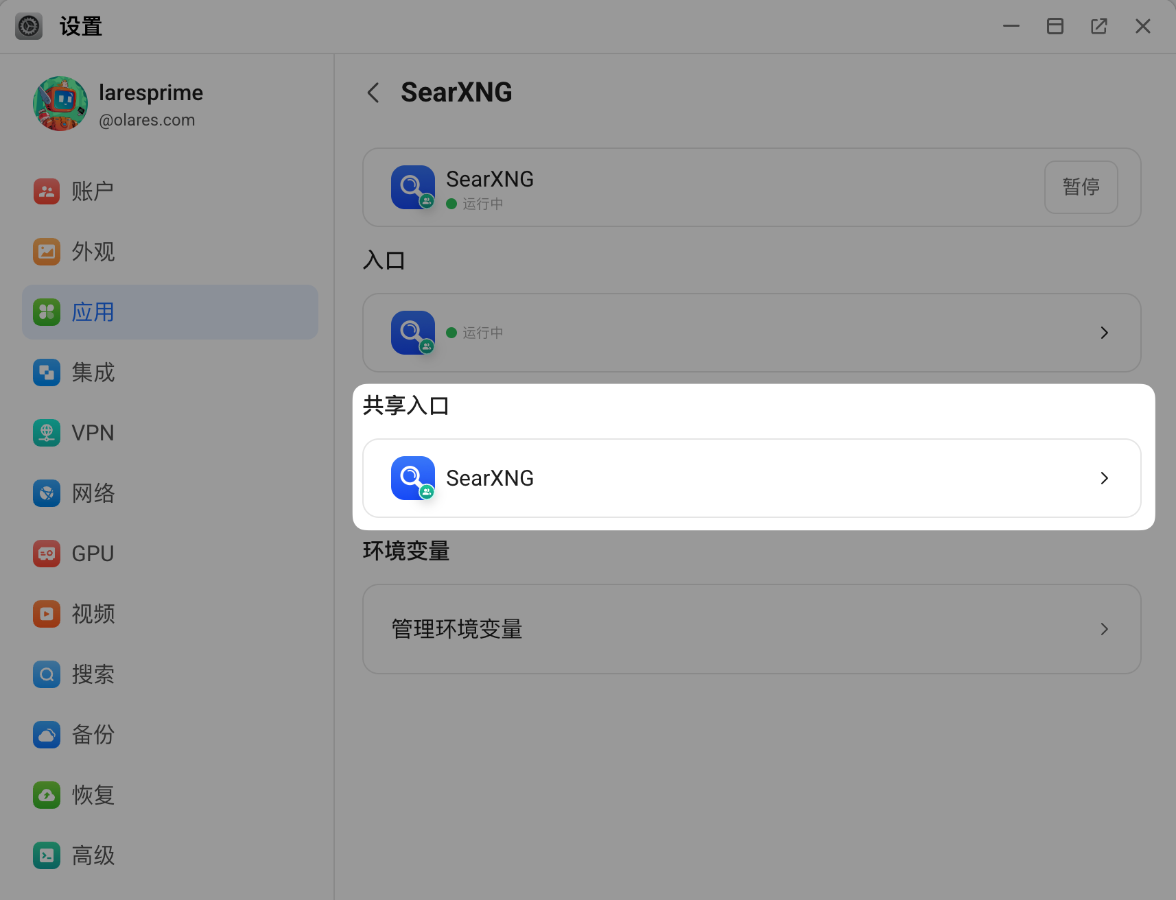The width and height of the screenshot is (1176, 900).
Task: Click the laresprime user avatar
Action: (x=60, y=104)
